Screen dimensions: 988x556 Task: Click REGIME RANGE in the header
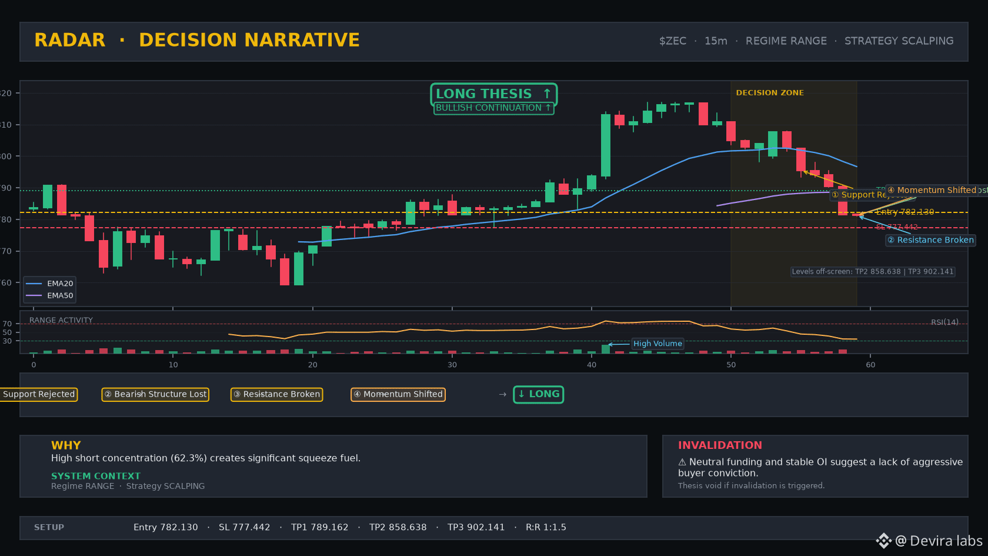[786, 41]
